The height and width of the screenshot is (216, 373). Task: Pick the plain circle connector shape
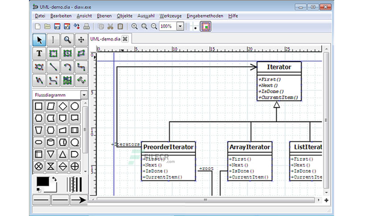tap(75, 106)
